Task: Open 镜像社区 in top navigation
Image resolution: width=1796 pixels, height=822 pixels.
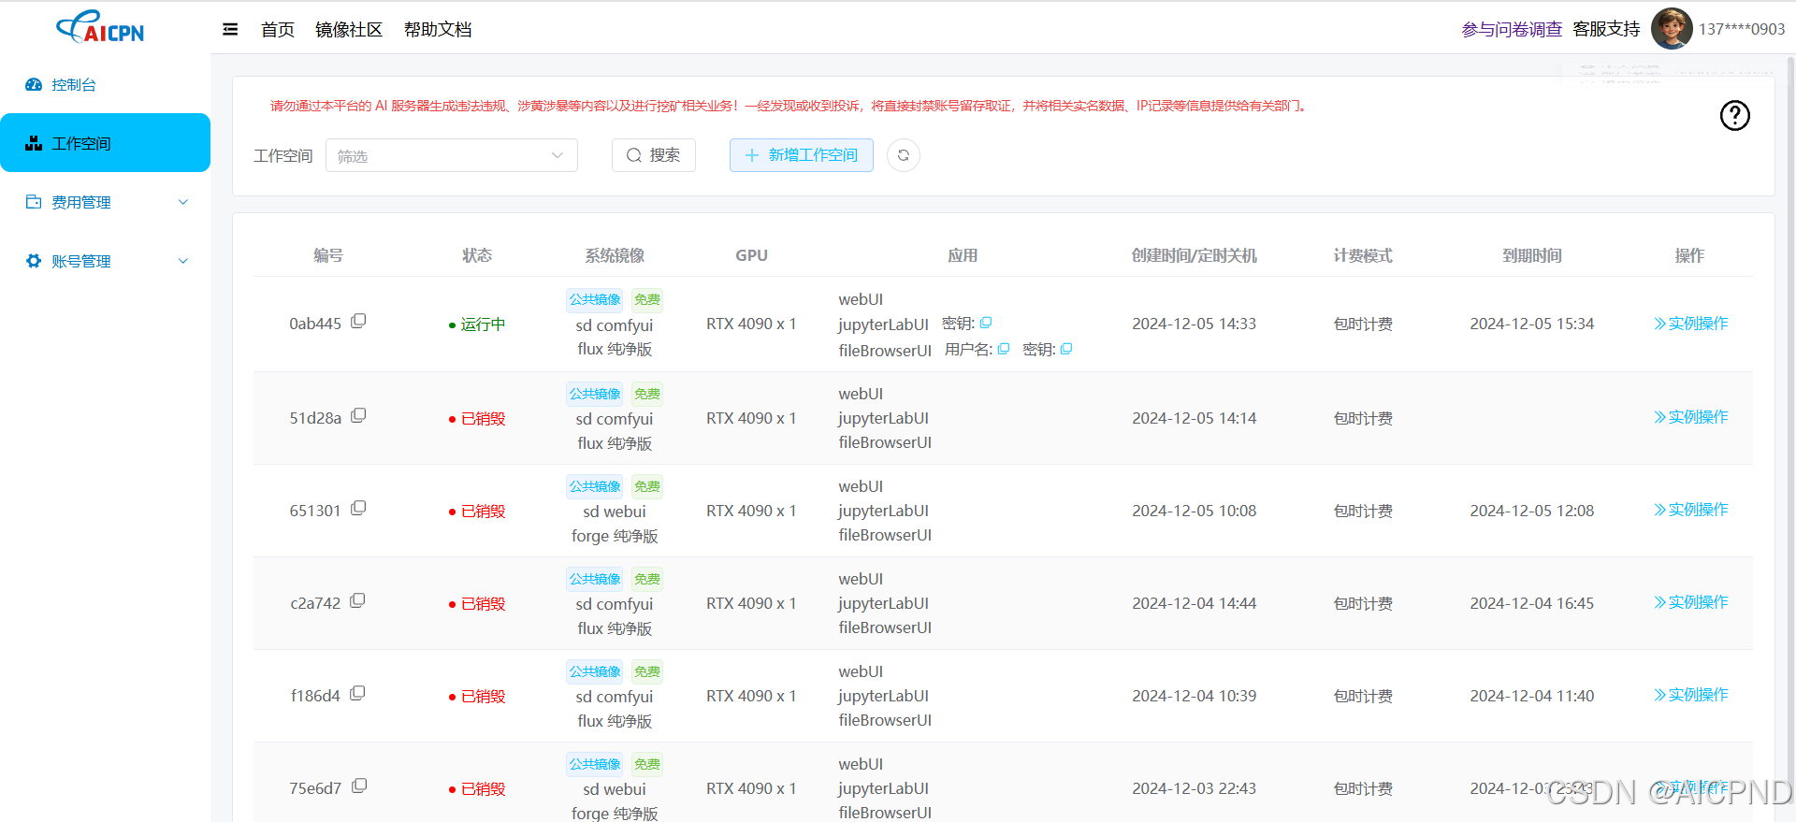Action: pyautogui.click(x=349, y=30)
